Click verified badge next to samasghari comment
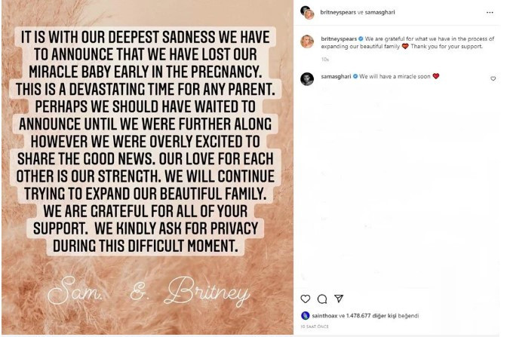 tap(355, 77)
